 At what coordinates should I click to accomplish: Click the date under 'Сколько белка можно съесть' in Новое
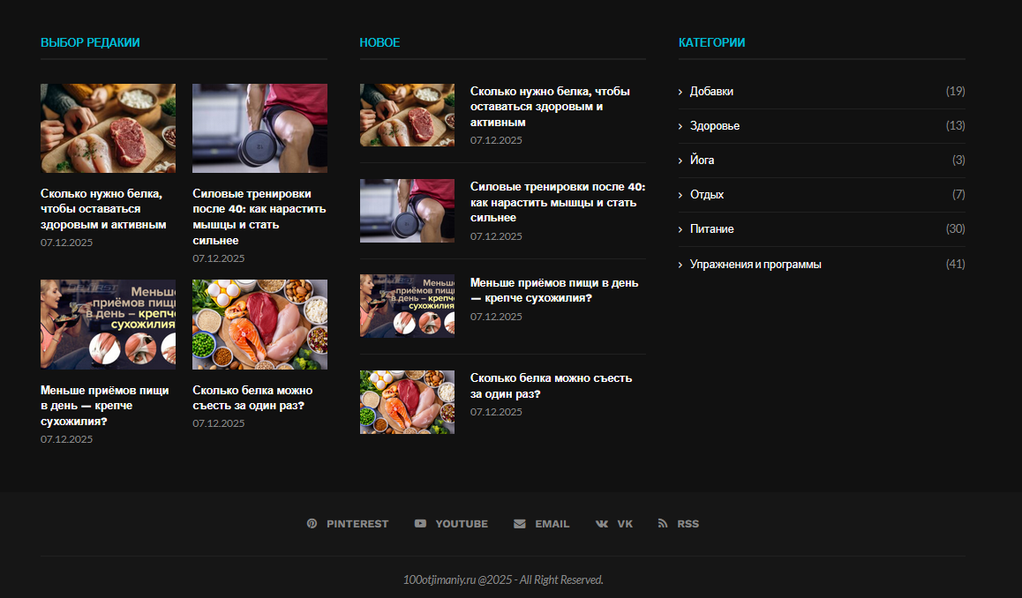tap(496, 413)
